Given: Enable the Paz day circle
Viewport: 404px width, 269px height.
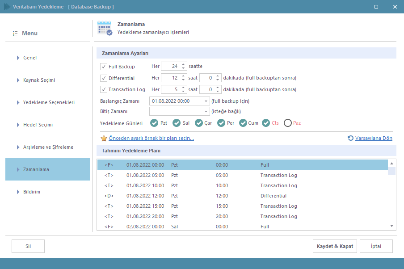Looking at the screenshot, I should (288, 123).
